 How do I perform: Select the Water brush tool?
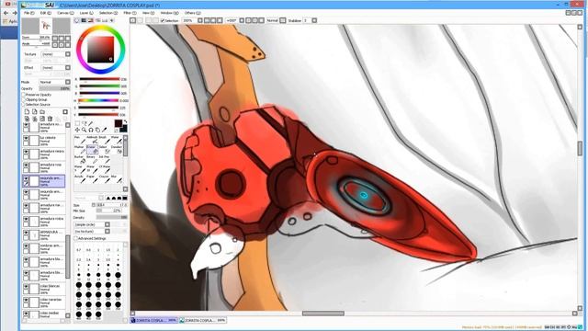[x=116, y=140]
